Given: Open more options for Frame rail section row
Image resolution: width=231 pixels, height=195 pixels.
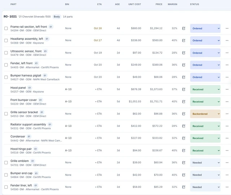Looking at the screenshot, I should coord(227,28).
